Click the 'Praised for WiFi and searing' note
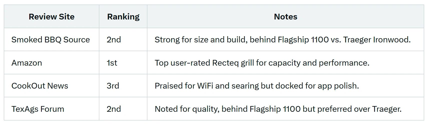The image size is (428, 124). tap(257, 86)
